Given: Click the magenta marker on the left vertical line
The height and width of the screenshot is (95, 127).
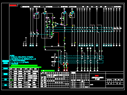Looking at the screenshot, I should 37,30.
